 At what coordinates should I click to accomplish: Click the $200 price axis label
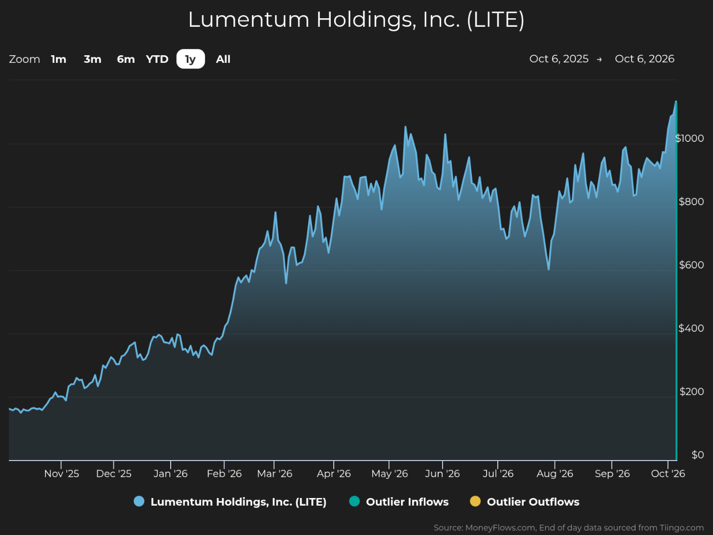[x=692, y=392]
